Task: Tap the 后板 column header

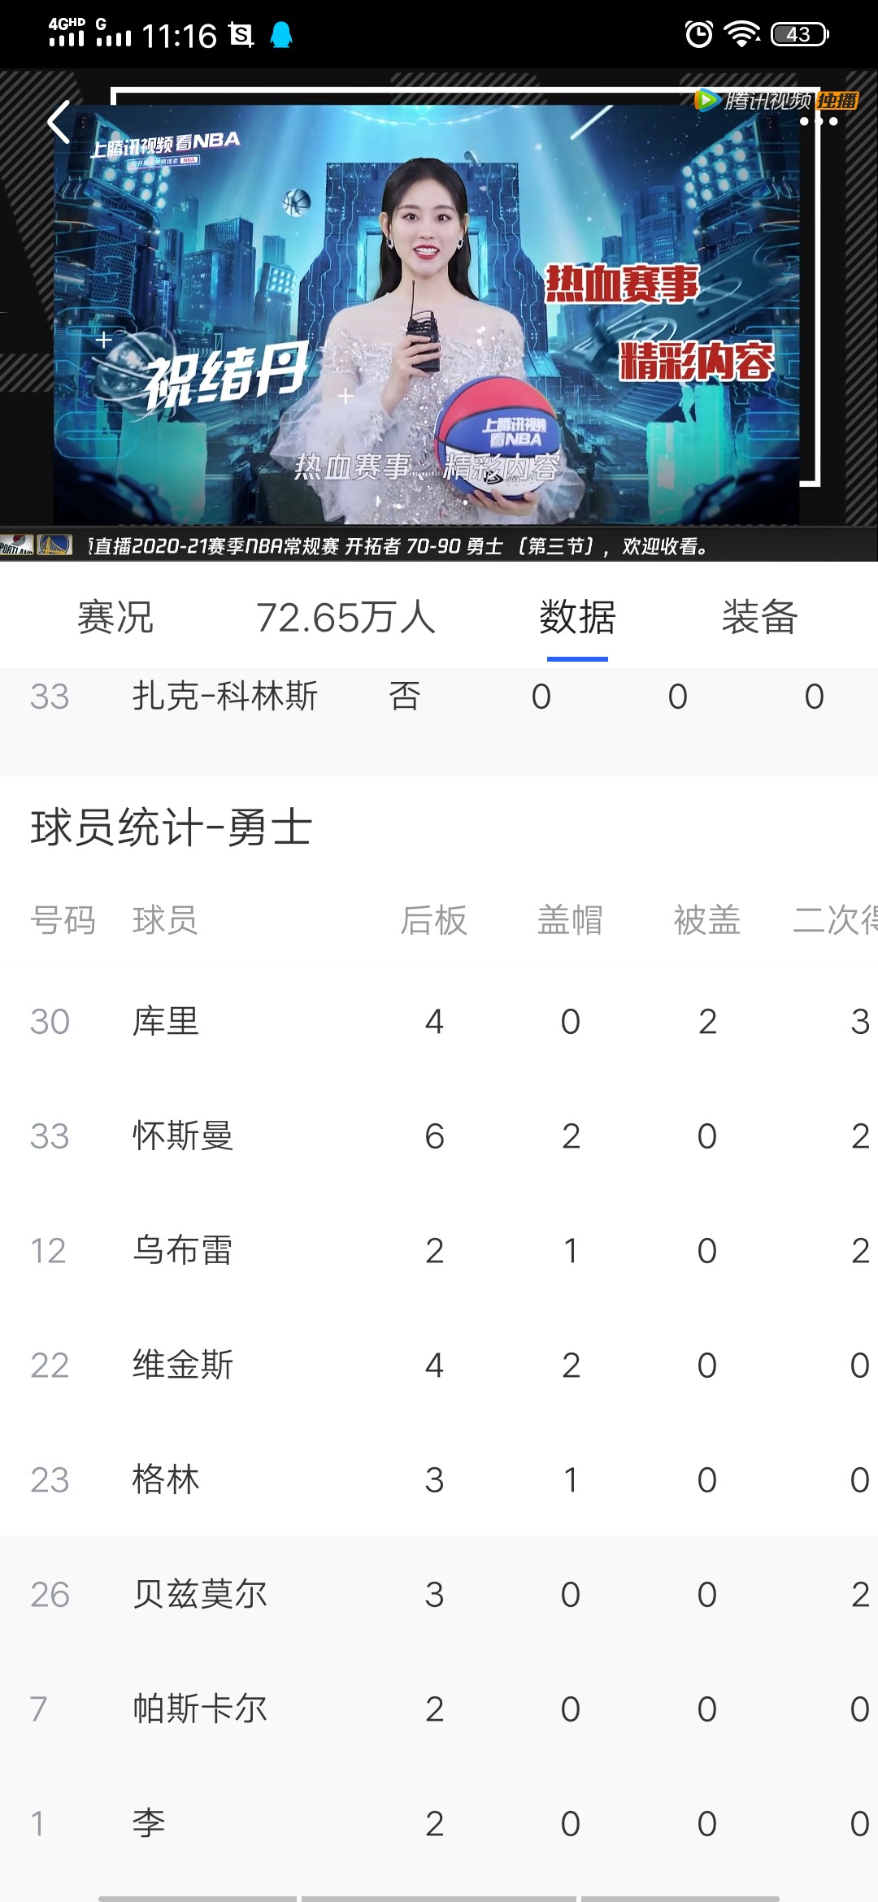Action: click(x=433, y=920)
